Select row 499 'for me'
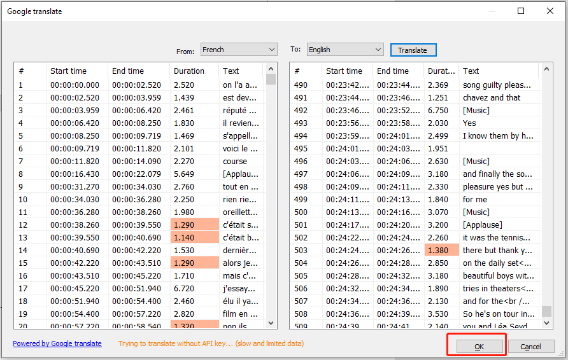 416,199
